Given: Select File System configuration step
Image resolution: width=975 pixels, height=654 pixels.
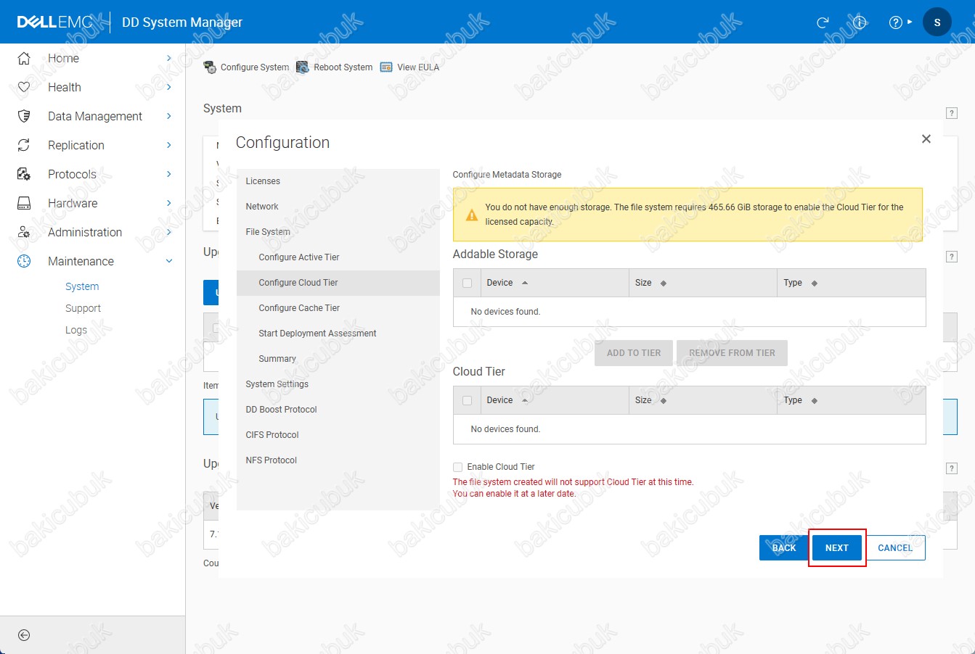Looking at the screenshot, I should click(338, 232).
